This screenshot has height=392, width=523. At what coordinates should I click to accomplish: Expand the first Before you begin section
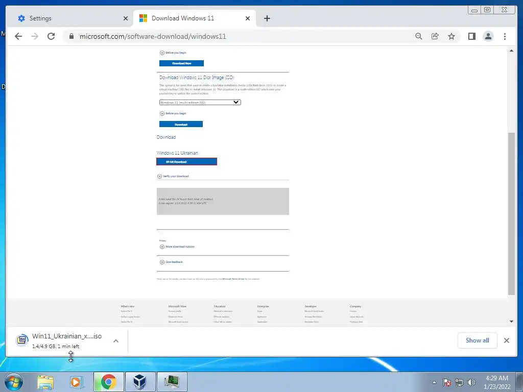point(173,53)
